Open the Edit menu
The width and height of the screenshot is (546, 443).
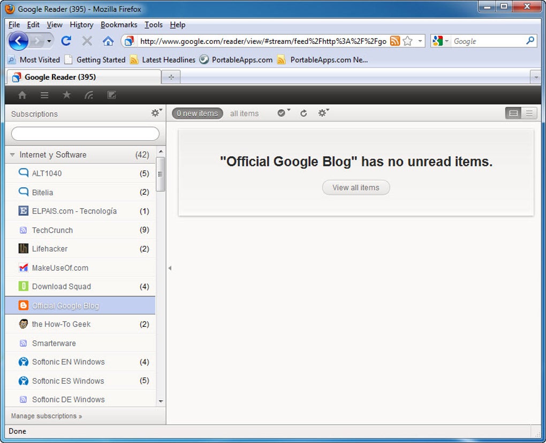[x=33, y=25]
